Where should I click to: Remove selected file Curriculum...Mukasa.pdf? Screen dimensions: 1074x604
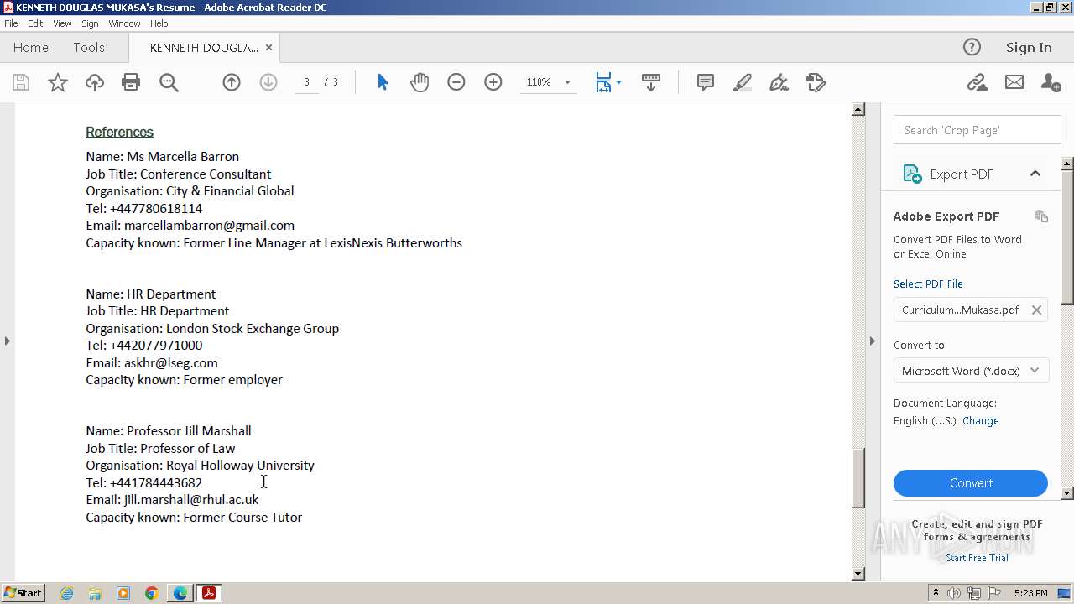[x=1036, y=310]
